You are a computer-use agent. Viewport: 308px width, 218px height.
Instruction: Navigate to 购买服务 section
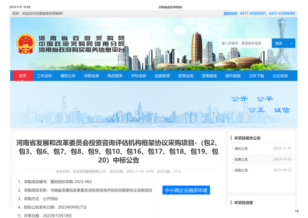[x=115, y=76]
